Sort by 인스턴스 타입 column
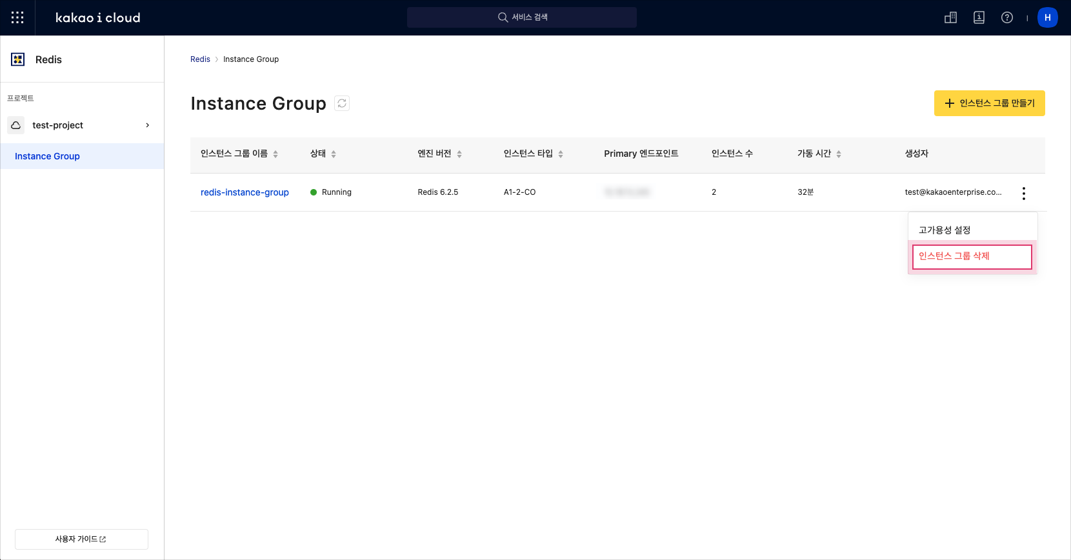Screen dimensions: 1071x560 pos(561,154)
